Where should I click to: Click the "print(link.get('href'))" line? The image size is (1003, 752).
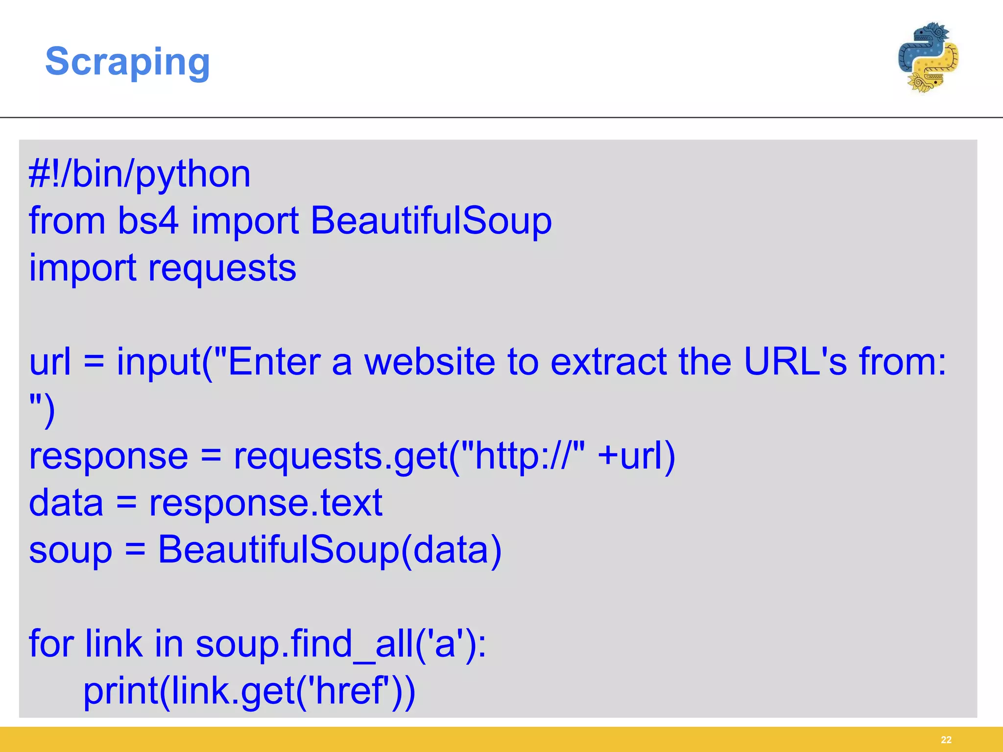pos(249,690)
